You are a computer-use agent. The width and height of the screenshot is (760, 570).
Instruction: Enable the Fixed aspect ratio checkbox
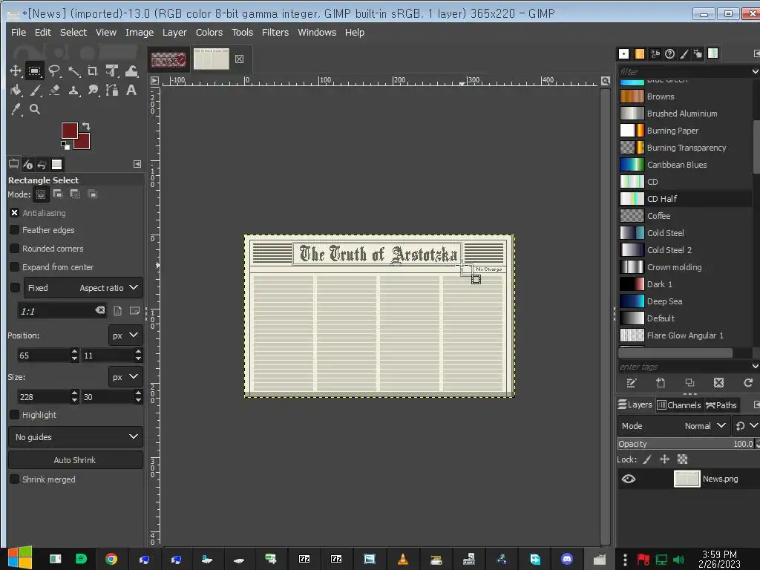click(x=15, y=288)
